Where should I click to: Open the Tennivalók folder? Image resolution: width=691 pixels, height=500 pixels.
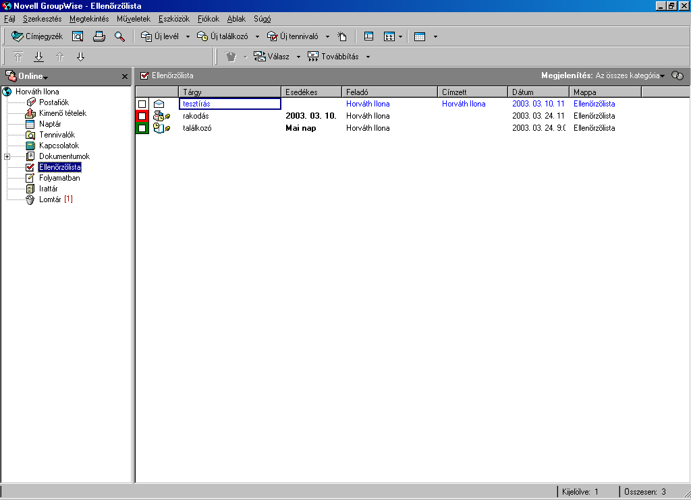(57, 135)
